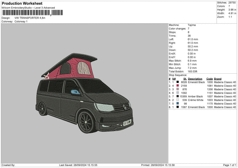Image resolution: width=238 pixels, height=168 pixels.
Task: Click the Max Stitch value 6.9 mm
Action: coord(192,61)
